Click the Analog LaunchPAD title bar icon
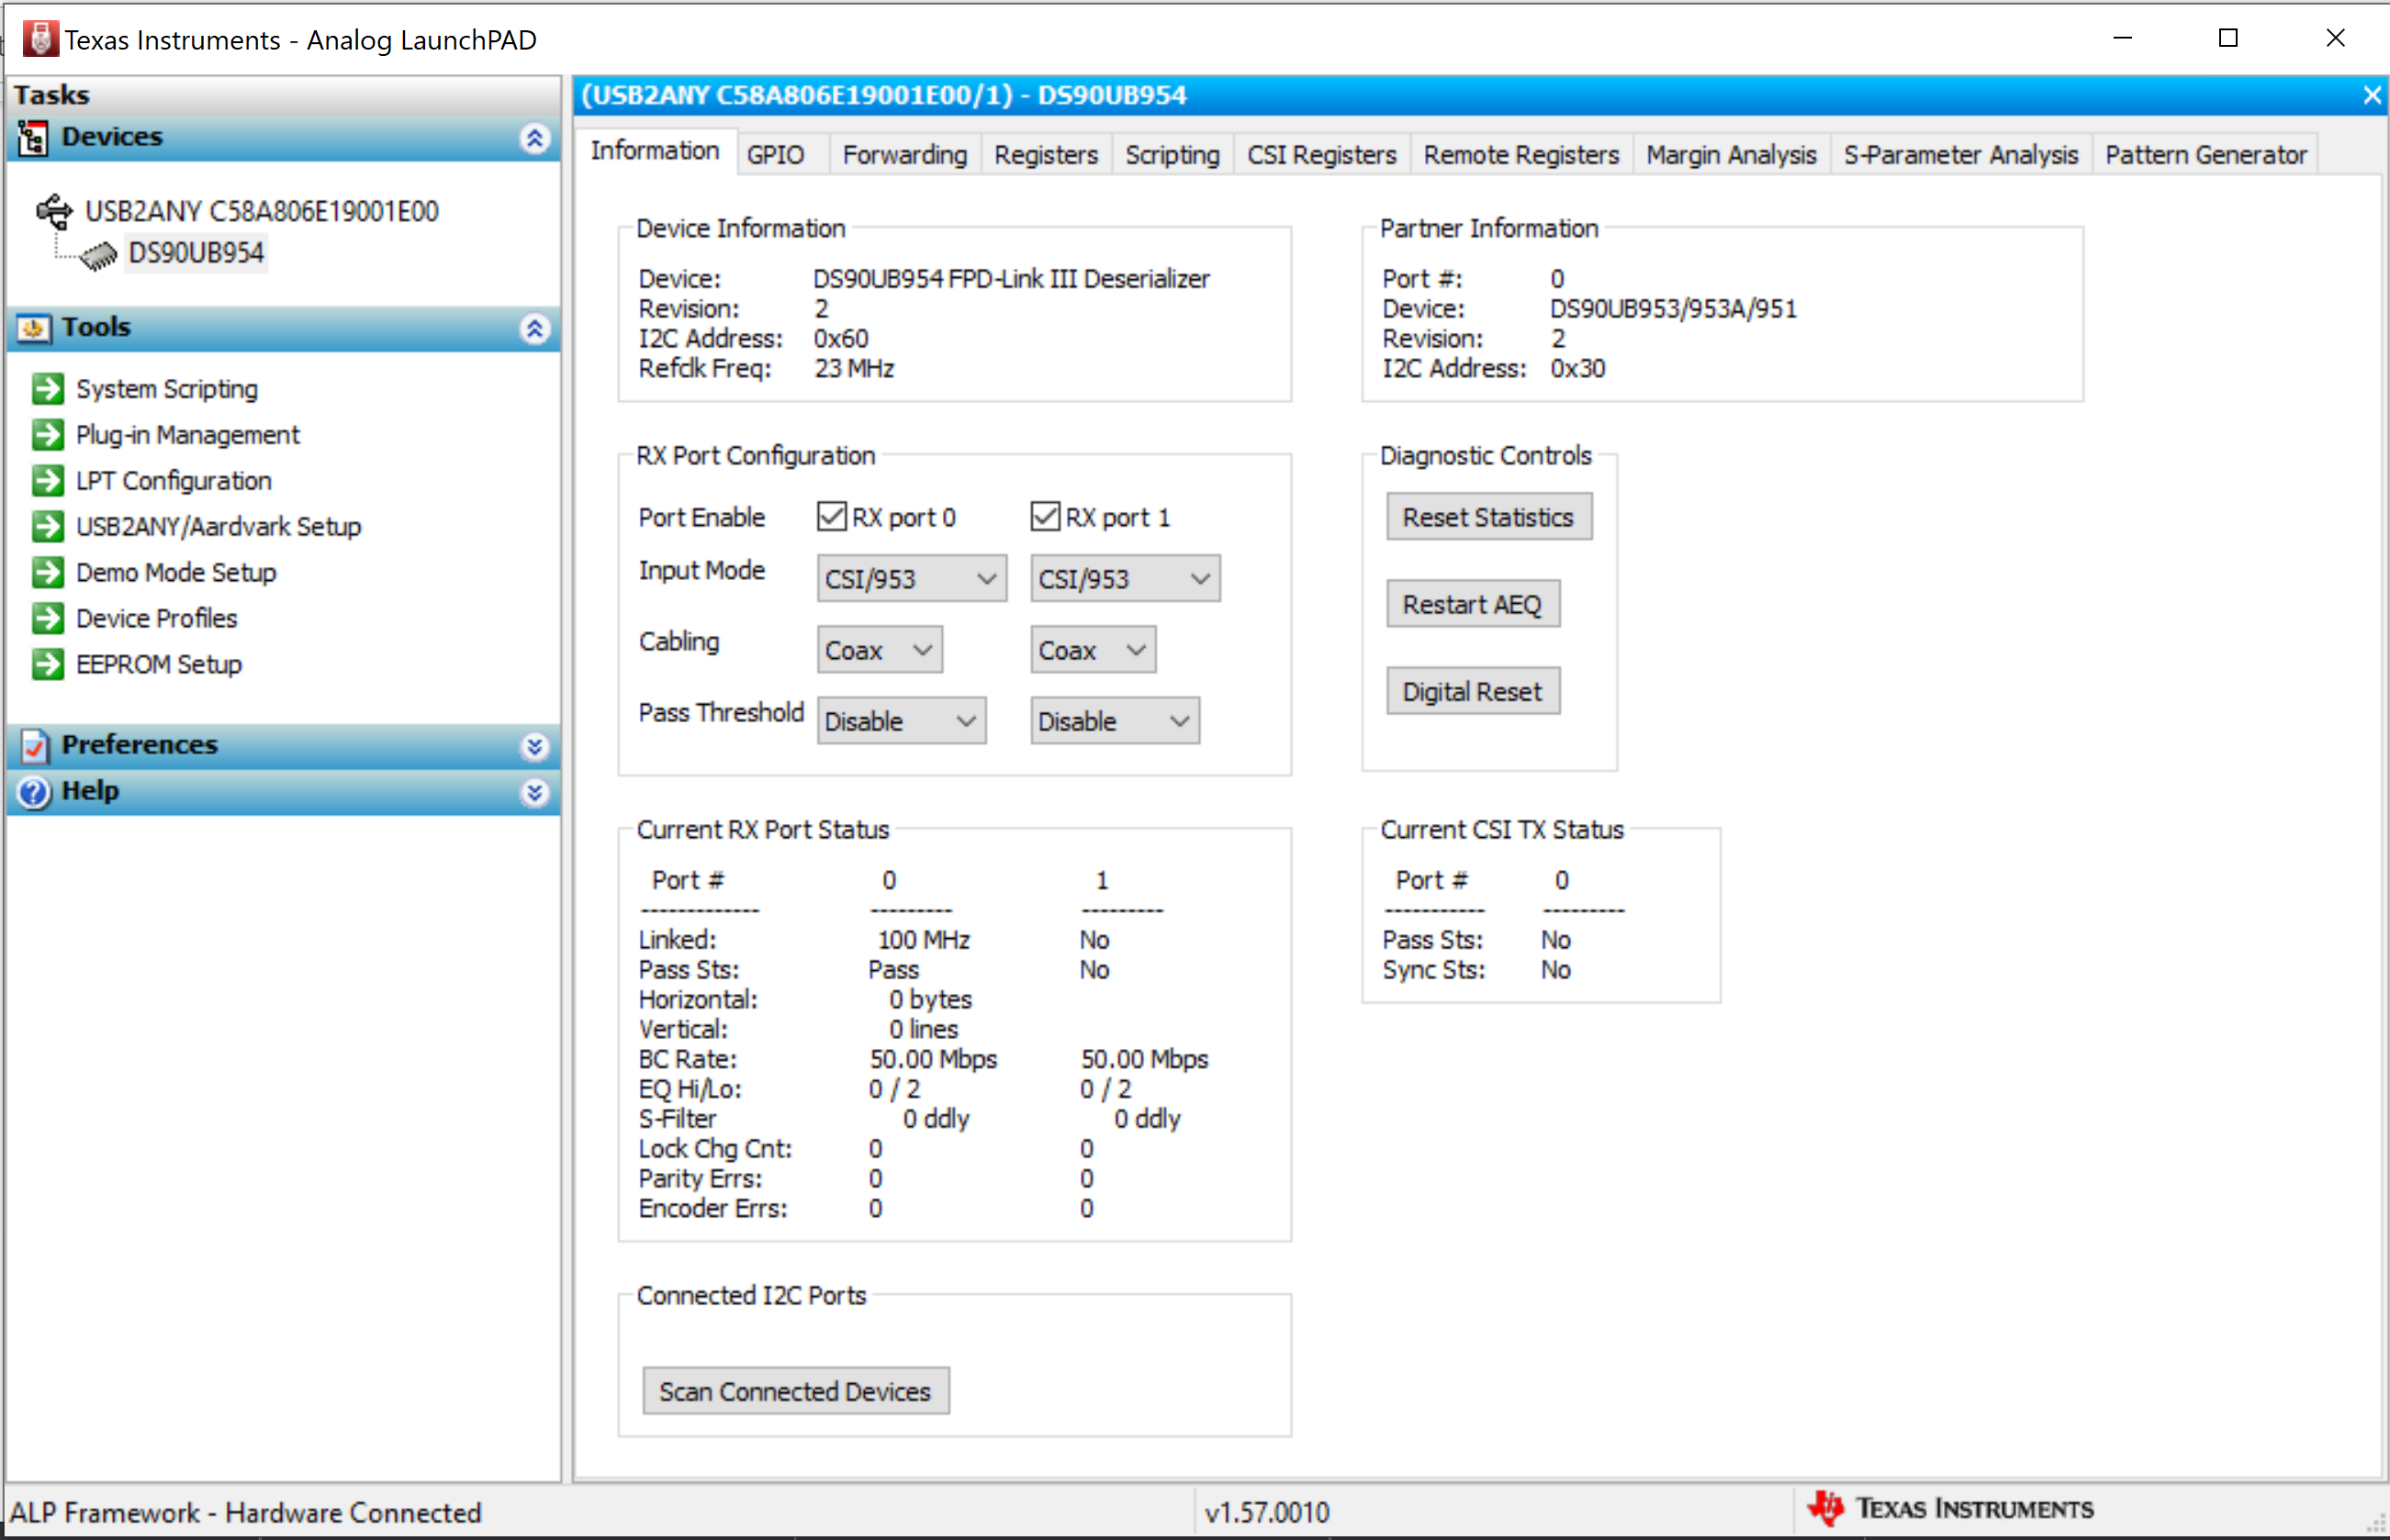The image size is (2390, 1540). click(40, 39)
